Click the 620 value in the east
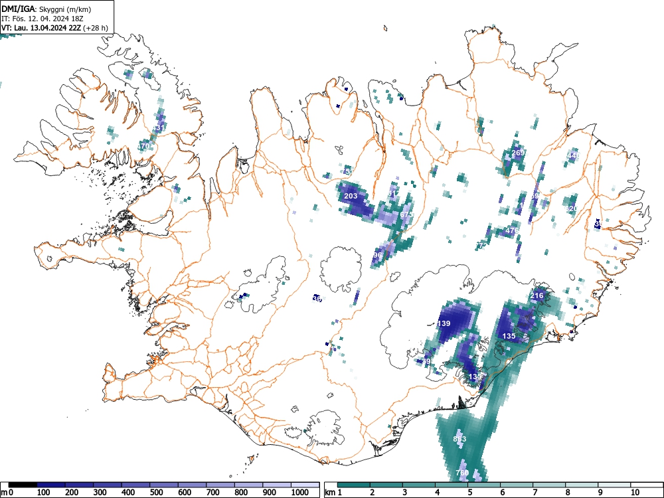Viewport: 664px width, 498px height. 571,208
